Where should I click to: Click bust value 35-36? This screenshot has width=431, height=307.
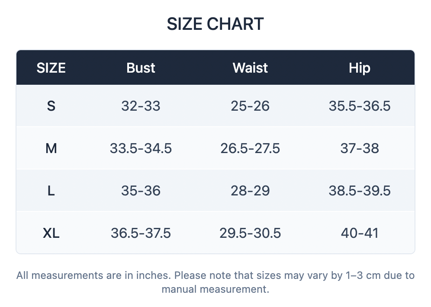point(141,191)
